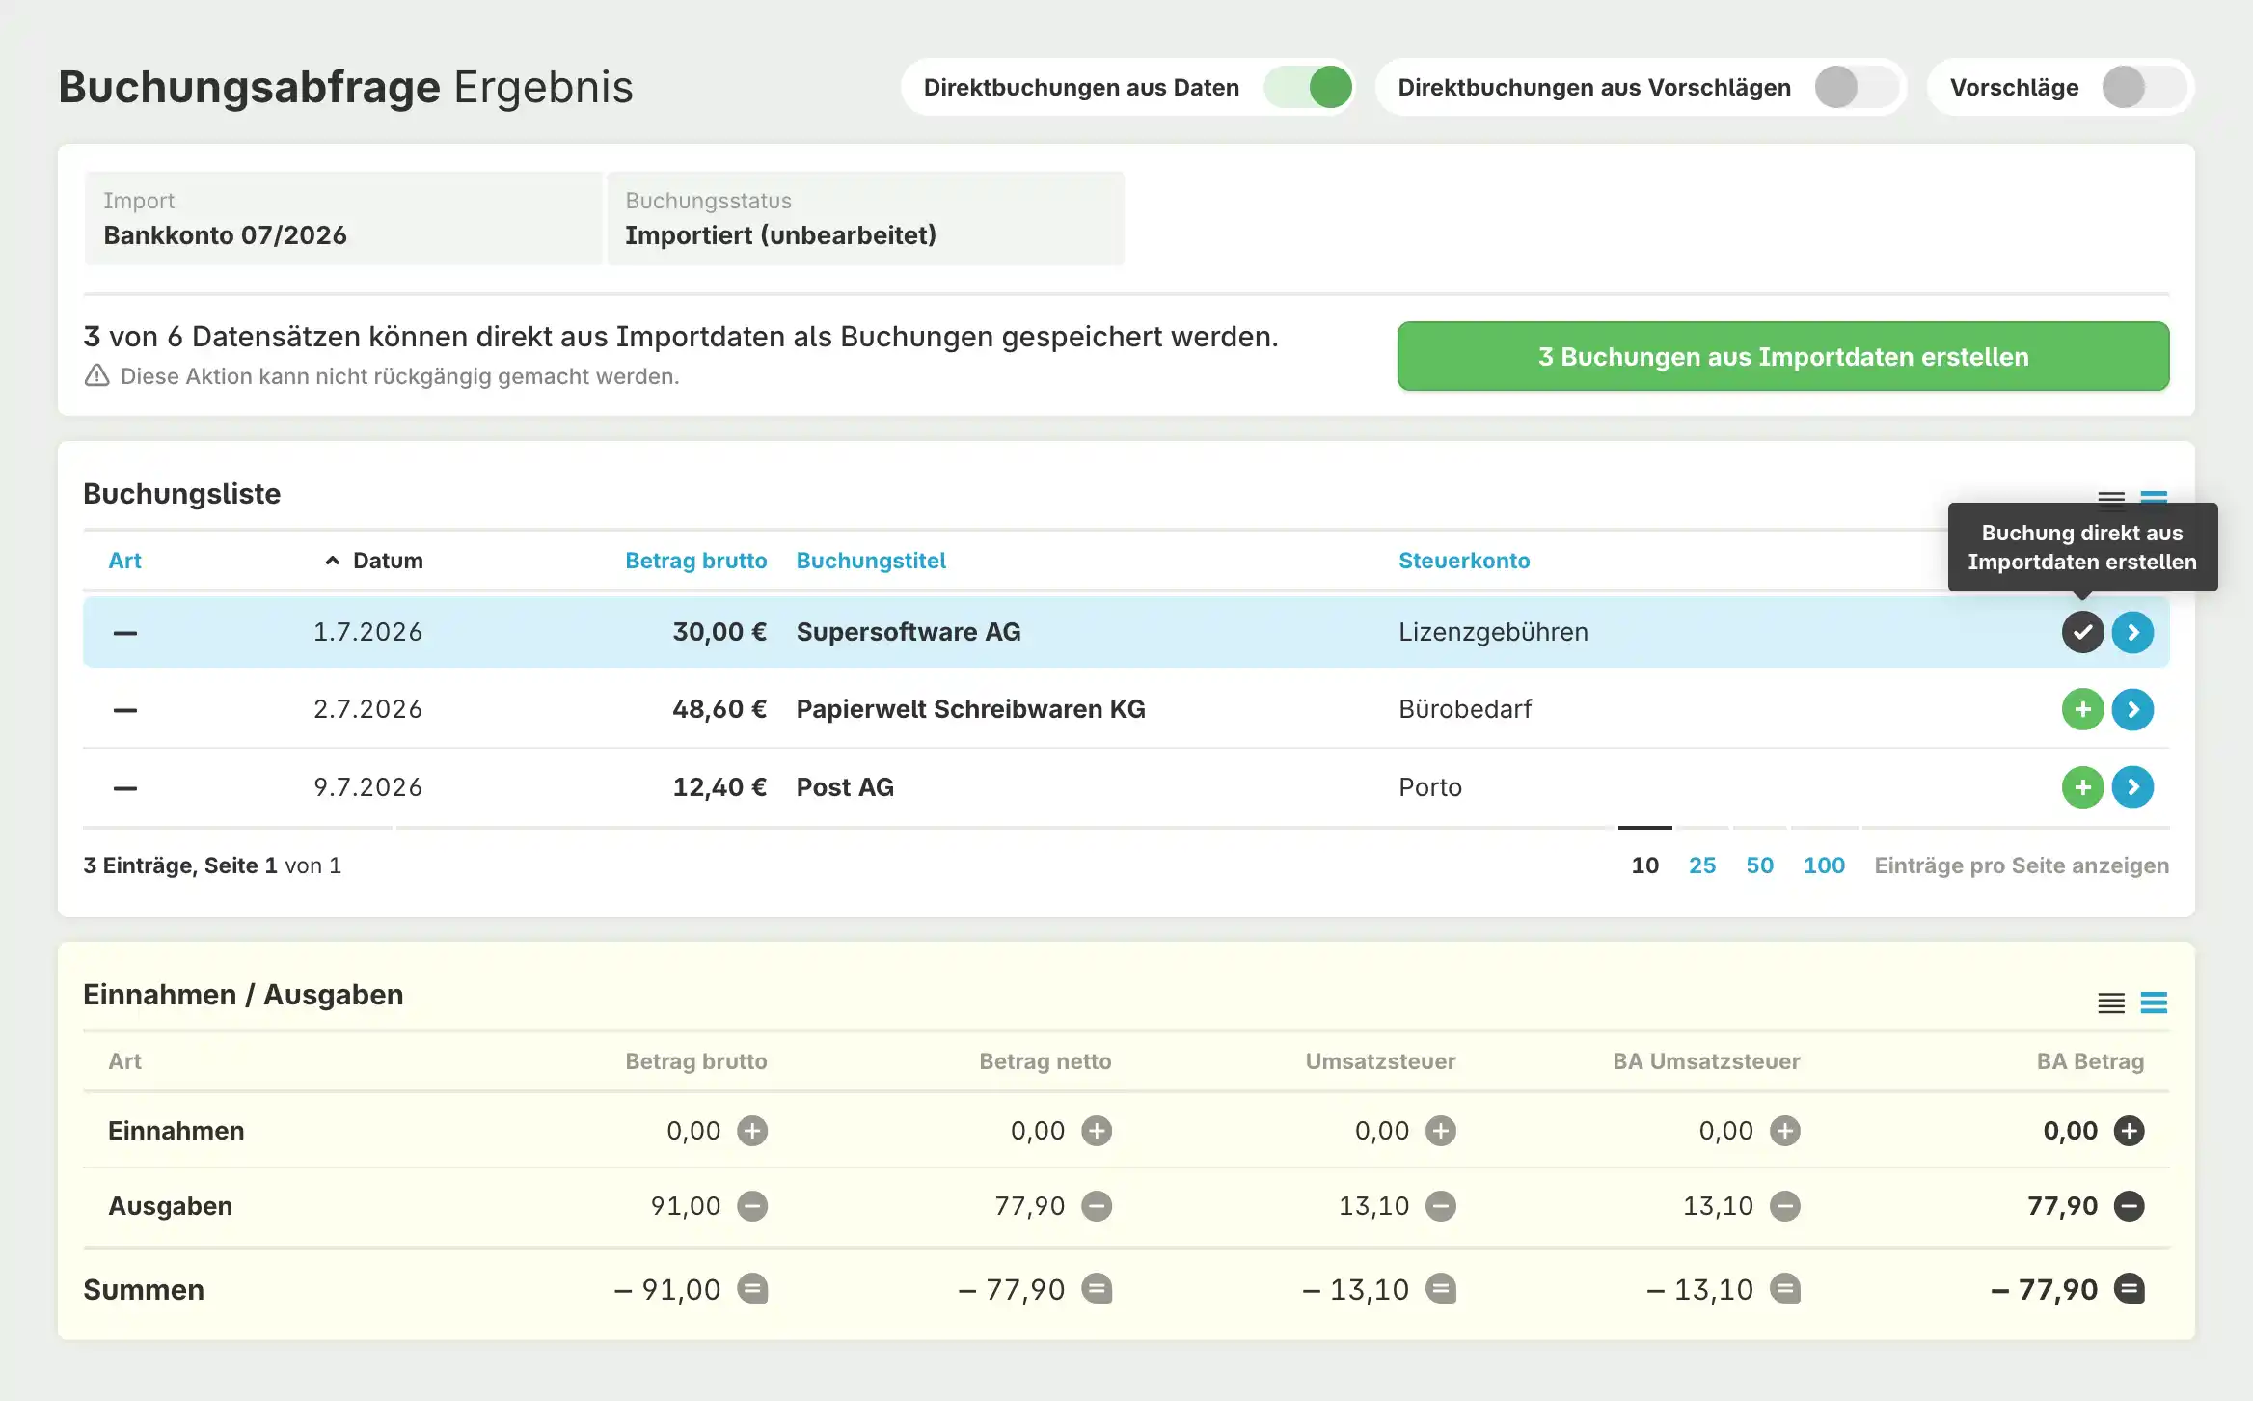Open Supersoftware AG booking via blue chevron
The image size is (2253, 1401).
click(x=2132, y=632)
